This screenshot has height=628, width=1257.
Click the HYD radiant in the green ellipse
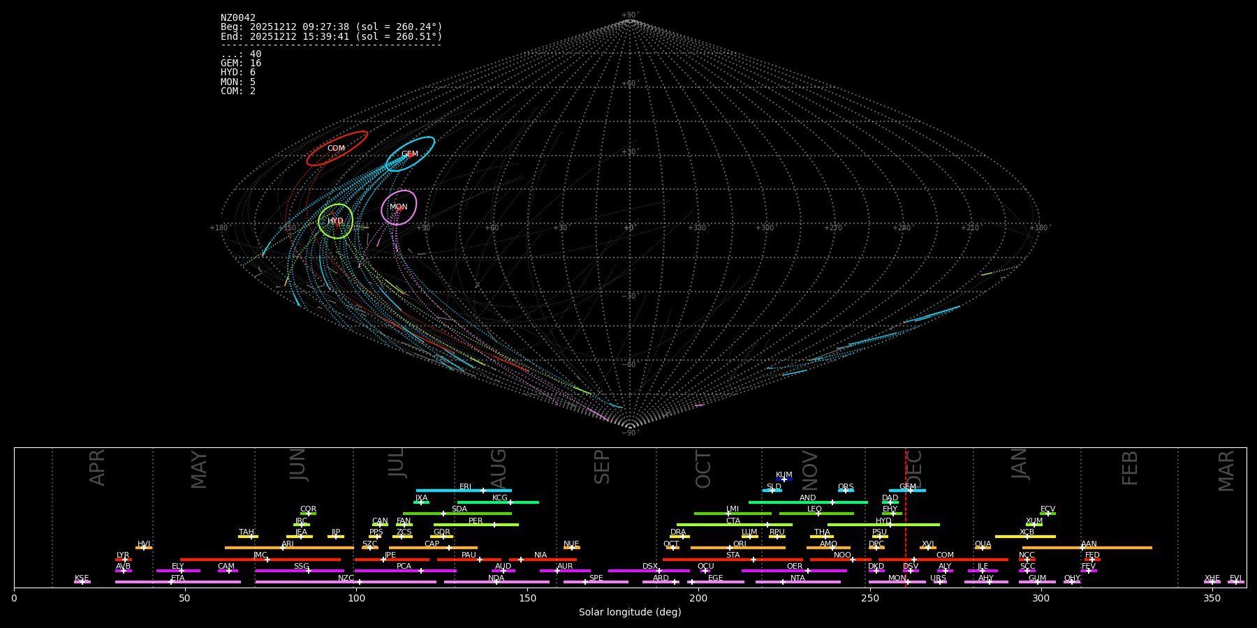pos(336,221)
